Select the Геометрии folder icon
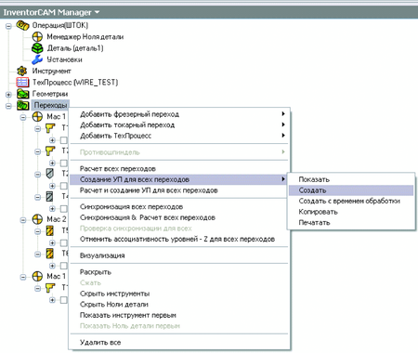This screenshot has width=418, height=353. pyautogui.click(x=22, y=94)
